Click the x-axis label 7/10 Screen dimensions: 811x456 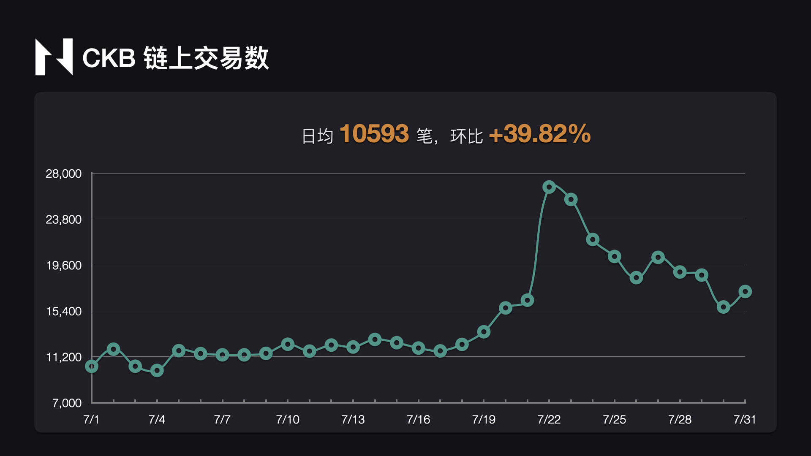coord(288,420)
